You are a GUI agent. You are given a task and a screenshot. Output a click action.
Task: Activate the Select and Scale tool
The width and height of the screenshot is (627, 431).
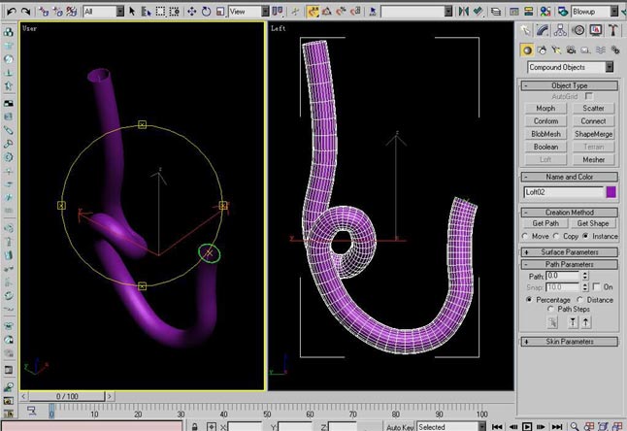tap(220, 12)
